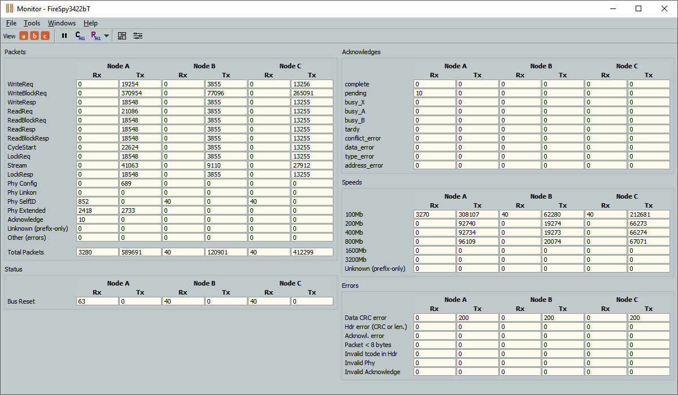The height and width of the screenshot is (395, 678).
Task: Click Node C Tx Stream value 27912
Action: pos(312,165)
